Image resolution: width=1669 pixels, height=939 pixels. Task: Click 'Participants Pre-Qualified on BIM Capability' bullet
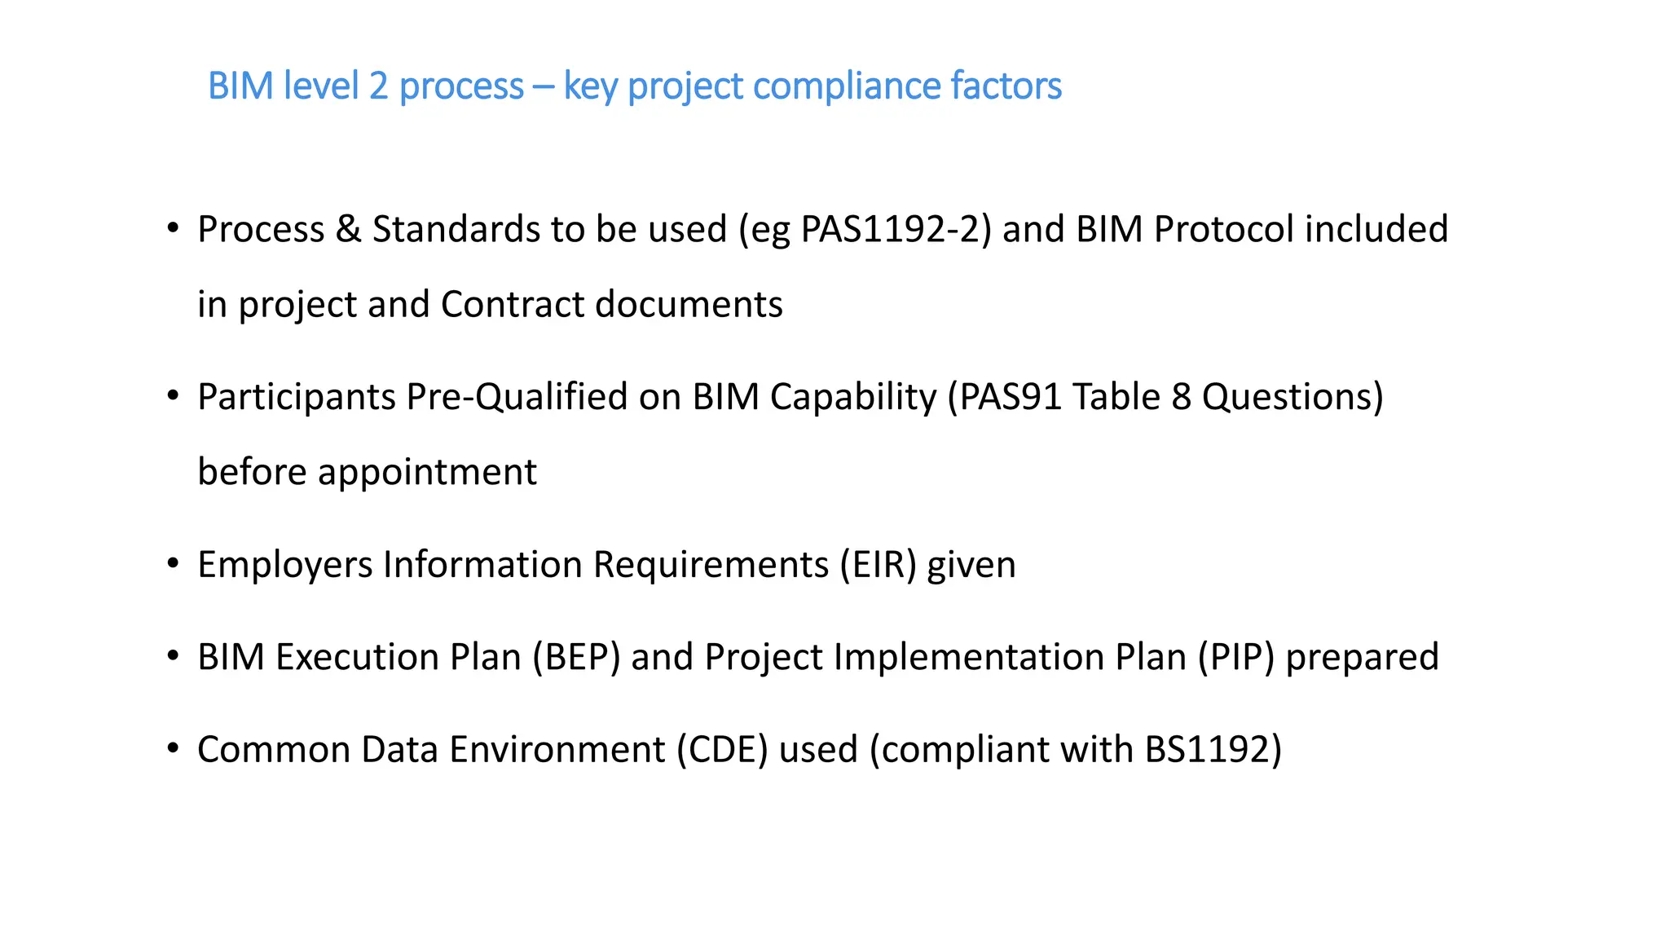566,397
